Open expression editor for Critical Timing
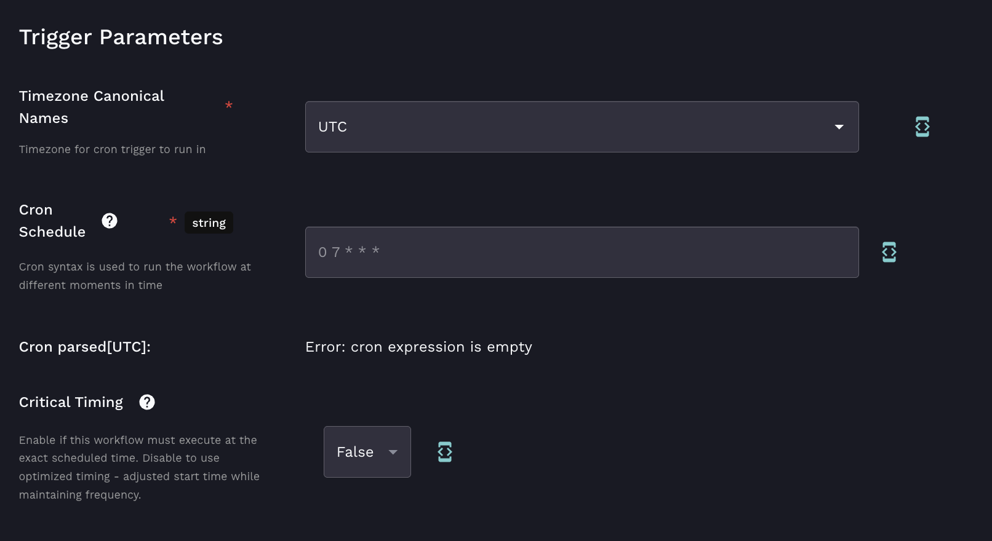The height and width of the screenshot is (541, 992). (x=444, y=452)
